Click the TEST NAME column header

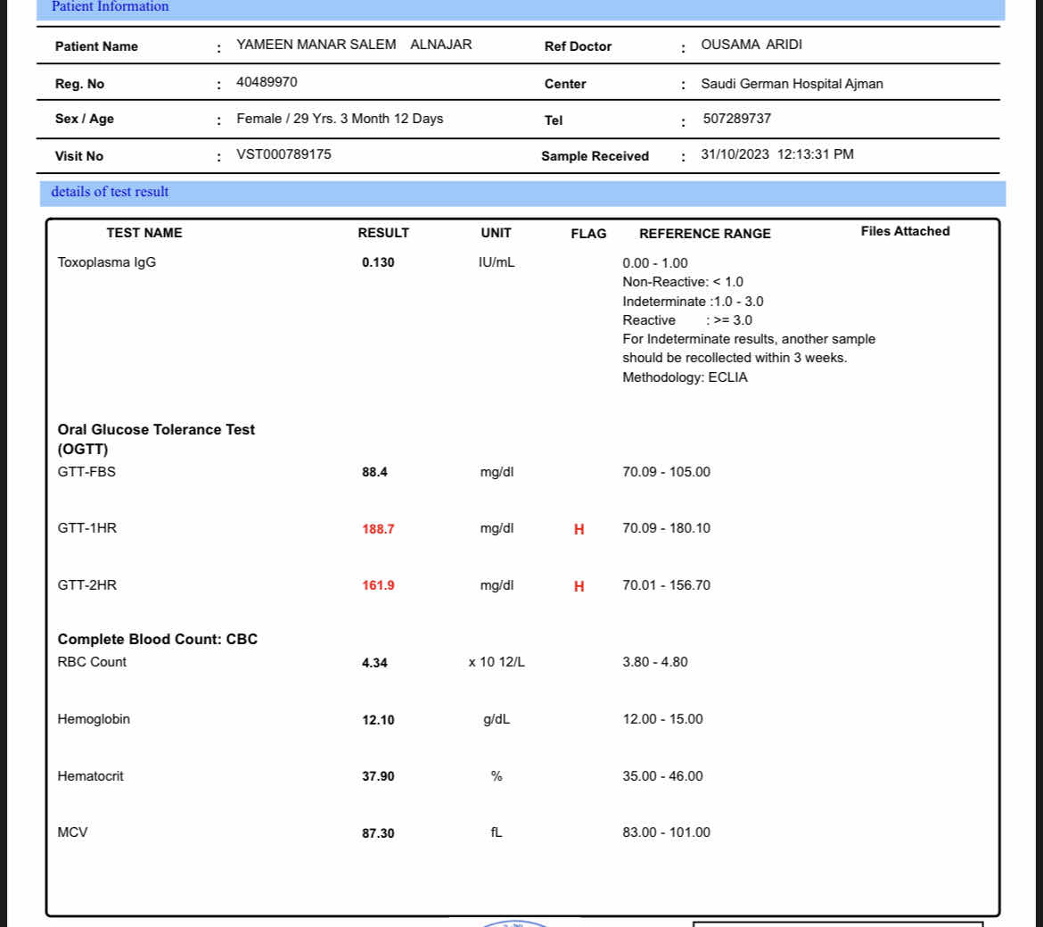144,233
